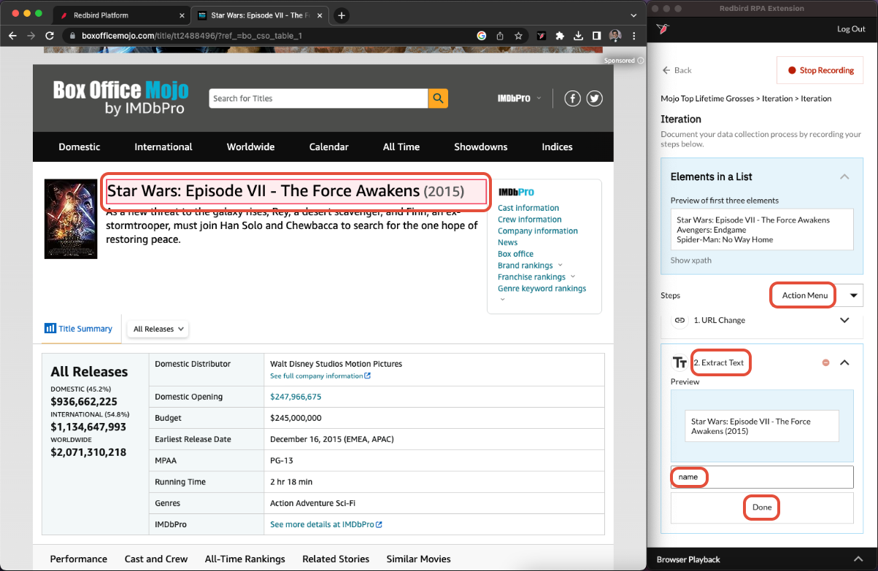Click the lock icon in address bar
The width and height of the screenshot is (878, 571).
click(x=71, y=35)
